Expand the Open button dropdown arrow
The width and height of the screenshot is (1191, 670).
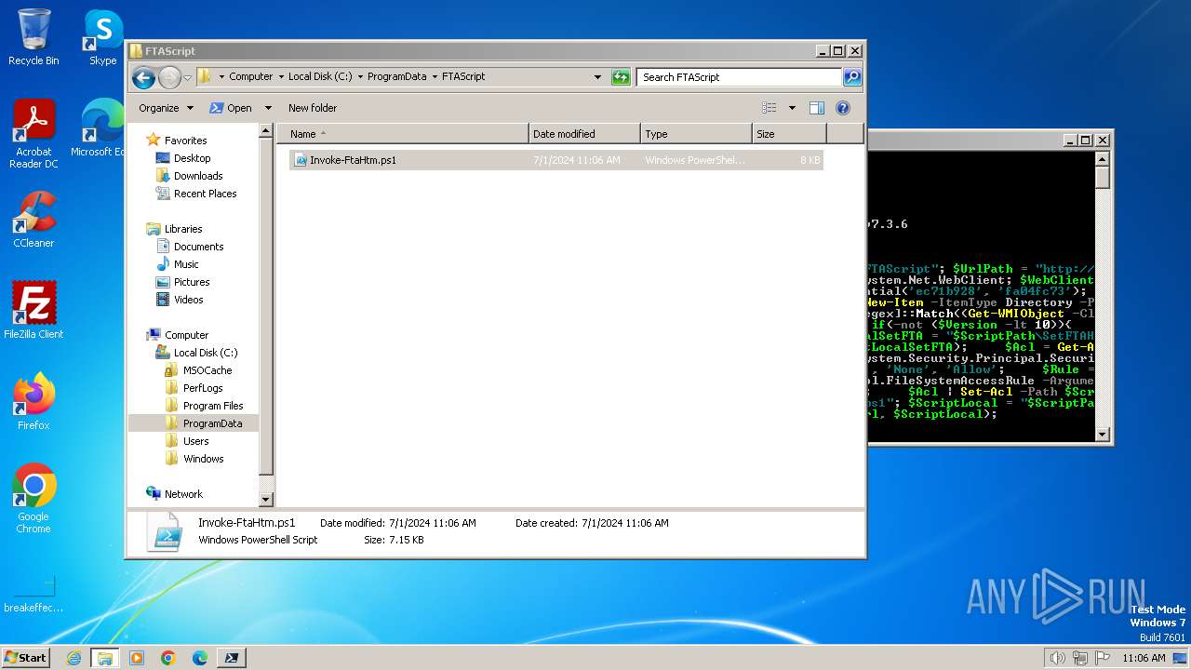(x=268, y=108)
